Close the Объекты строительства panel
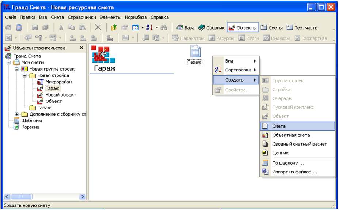This screenshot has height=210, width=339. [81, 48]
